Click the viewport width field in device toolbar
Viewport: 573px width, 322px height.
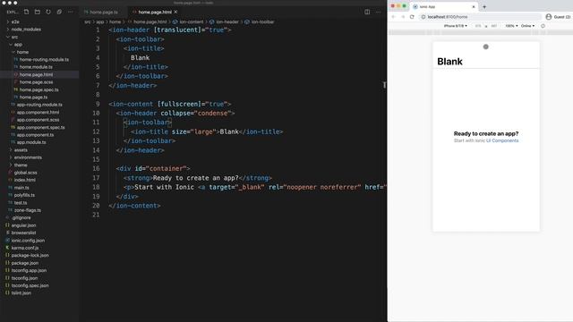478,26
